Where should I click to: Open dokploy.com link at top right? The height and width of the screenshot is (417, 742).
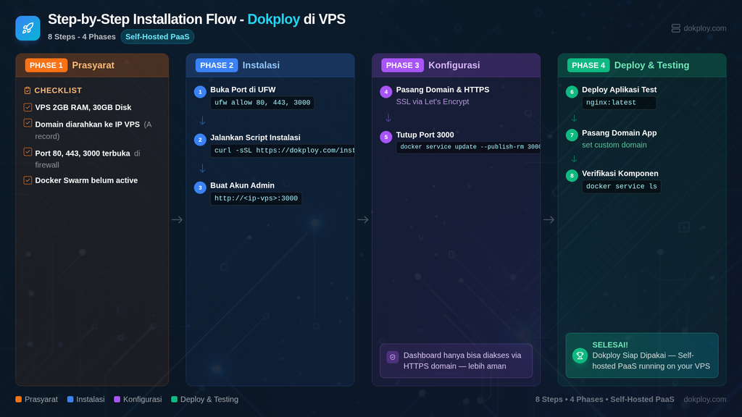coord(704,28)
